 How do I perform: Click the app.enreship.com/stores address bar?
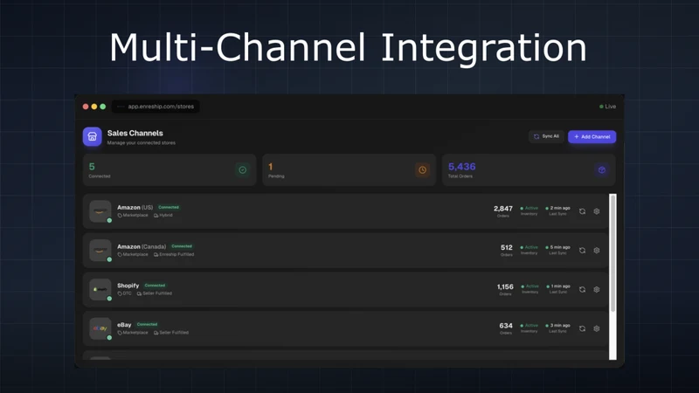point(156,107)
